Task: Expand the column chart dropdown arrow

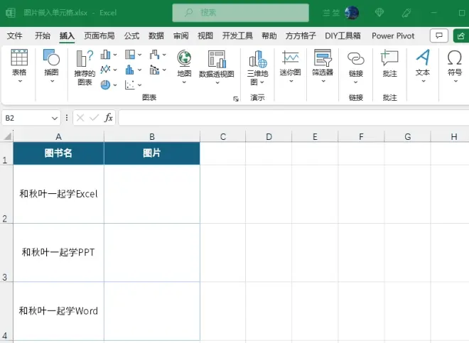Action: (115, 55)
